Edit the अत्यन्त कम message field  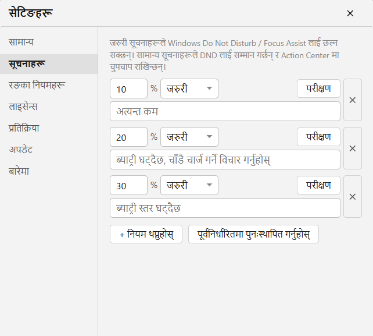[225, 111]
